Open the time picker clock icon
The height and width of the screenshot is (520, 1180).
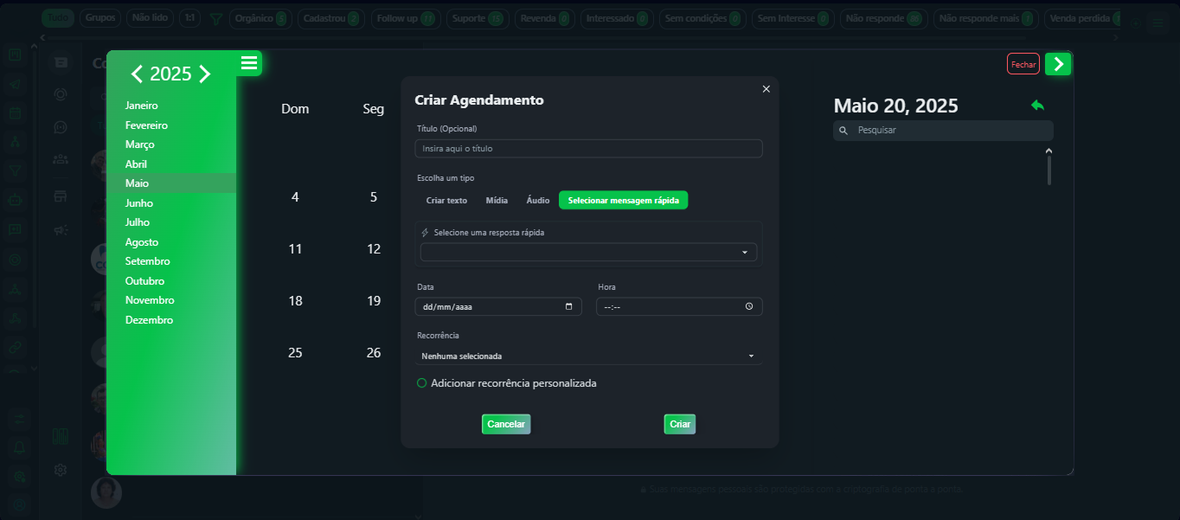(x=749, y=306)
